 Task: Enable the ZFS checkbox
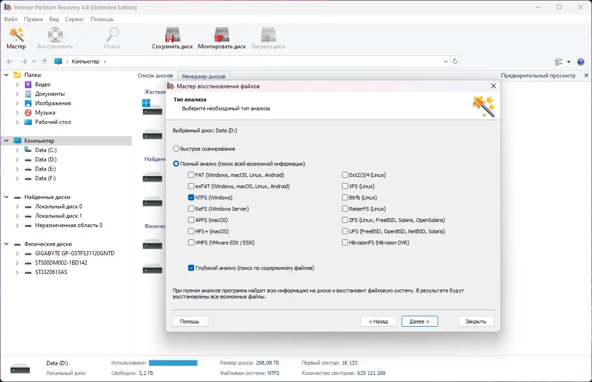point(345,220)
